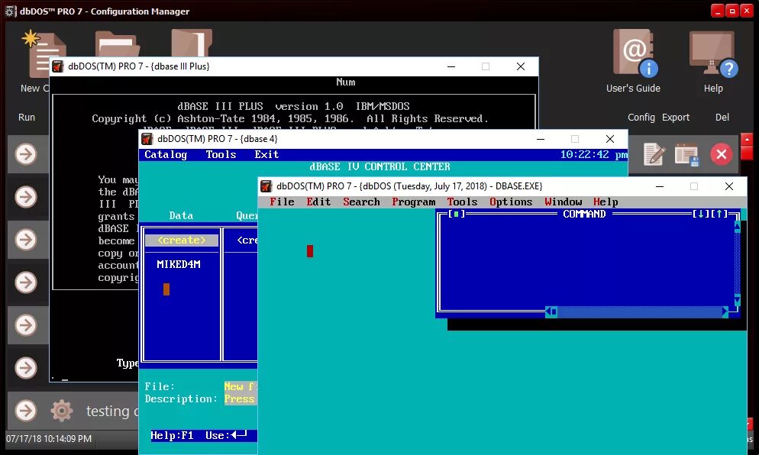Open the Catalog menu in dBASE IV
Screen dimensions: 759x455
click(166, 154)
